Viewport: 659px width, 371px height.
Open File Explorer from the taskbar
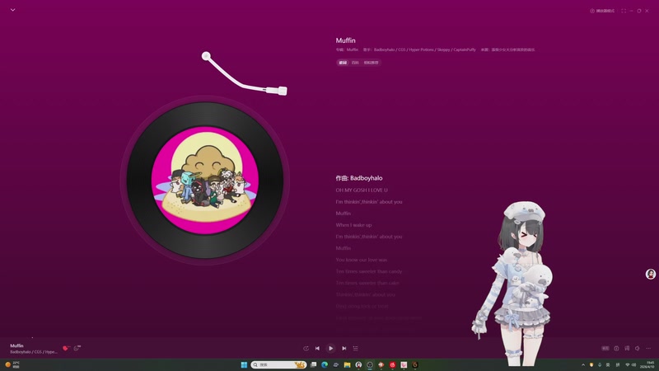[x=347, y=364]
